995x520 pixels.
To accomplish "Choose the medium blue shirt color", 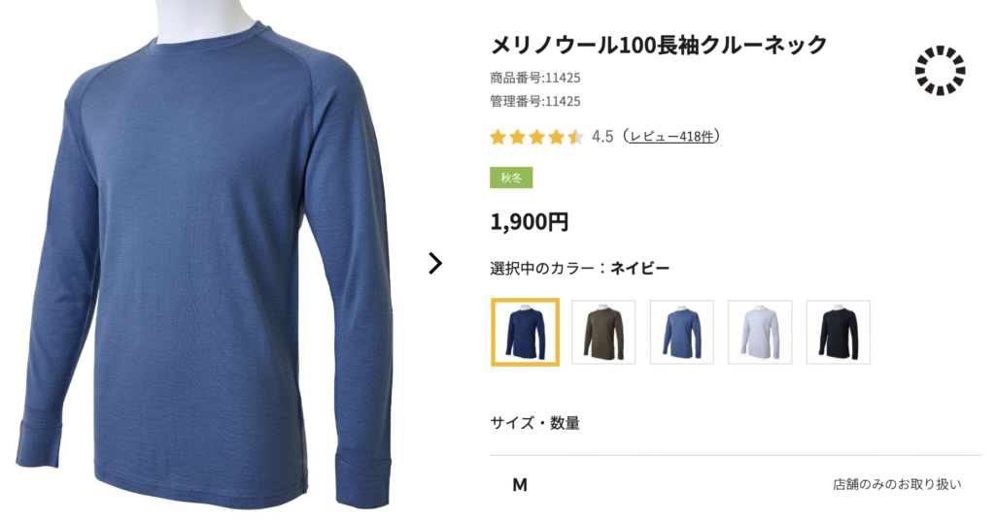I will (x=682, y=333).
